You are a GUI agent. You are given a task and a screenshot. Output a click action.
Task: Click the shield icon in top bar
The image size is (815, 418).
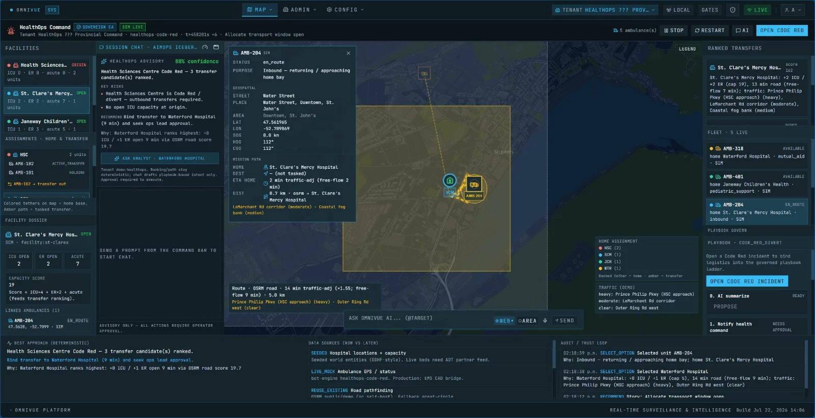point(732,10)
